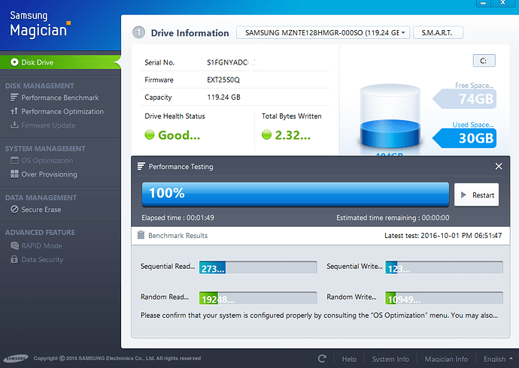Click the Sequential Write result bar
The width and height of the screenshot is (519, 368).
click(x=444, y=267)
